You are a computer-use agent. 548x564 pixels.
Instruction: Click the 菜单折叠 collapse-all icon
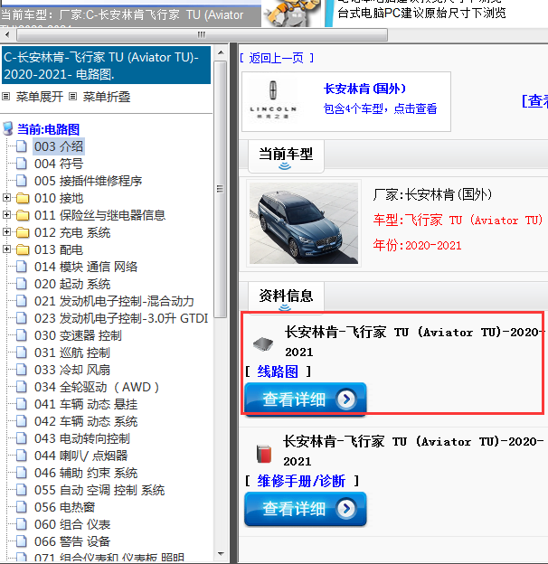tap(72, 97)
